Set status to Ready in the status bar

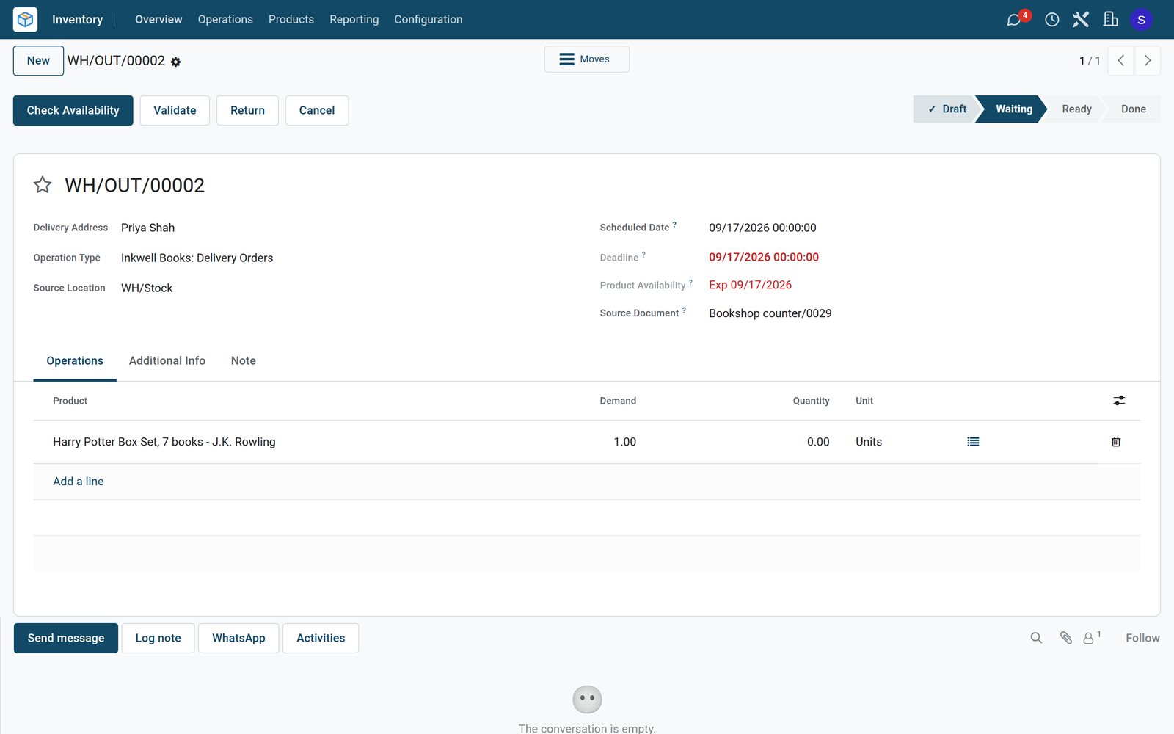tap(1076, 109)
